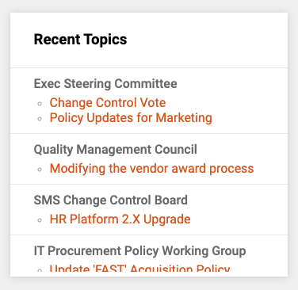Select the Quality Management Council group heading
The image size is (298, 290).
pyautogui.click(x=116, y=150)
